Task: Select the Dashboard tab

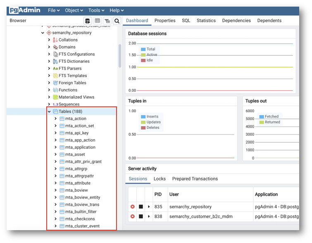Action: tap(137, 21)
